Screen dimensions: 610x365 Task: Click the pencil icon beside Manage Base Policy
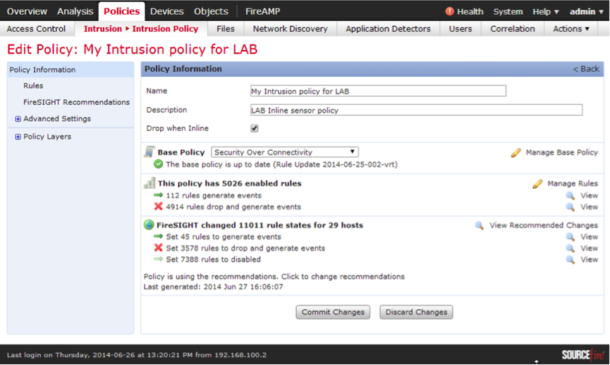pos(516,153)
